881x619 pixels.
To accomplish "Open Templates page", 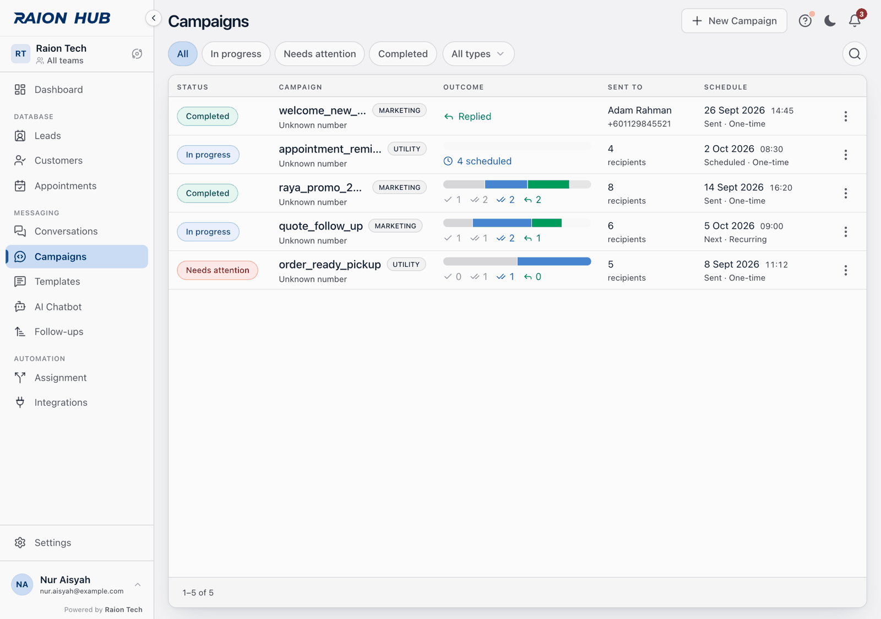I will pyautogui.click(x=77, y=282).
